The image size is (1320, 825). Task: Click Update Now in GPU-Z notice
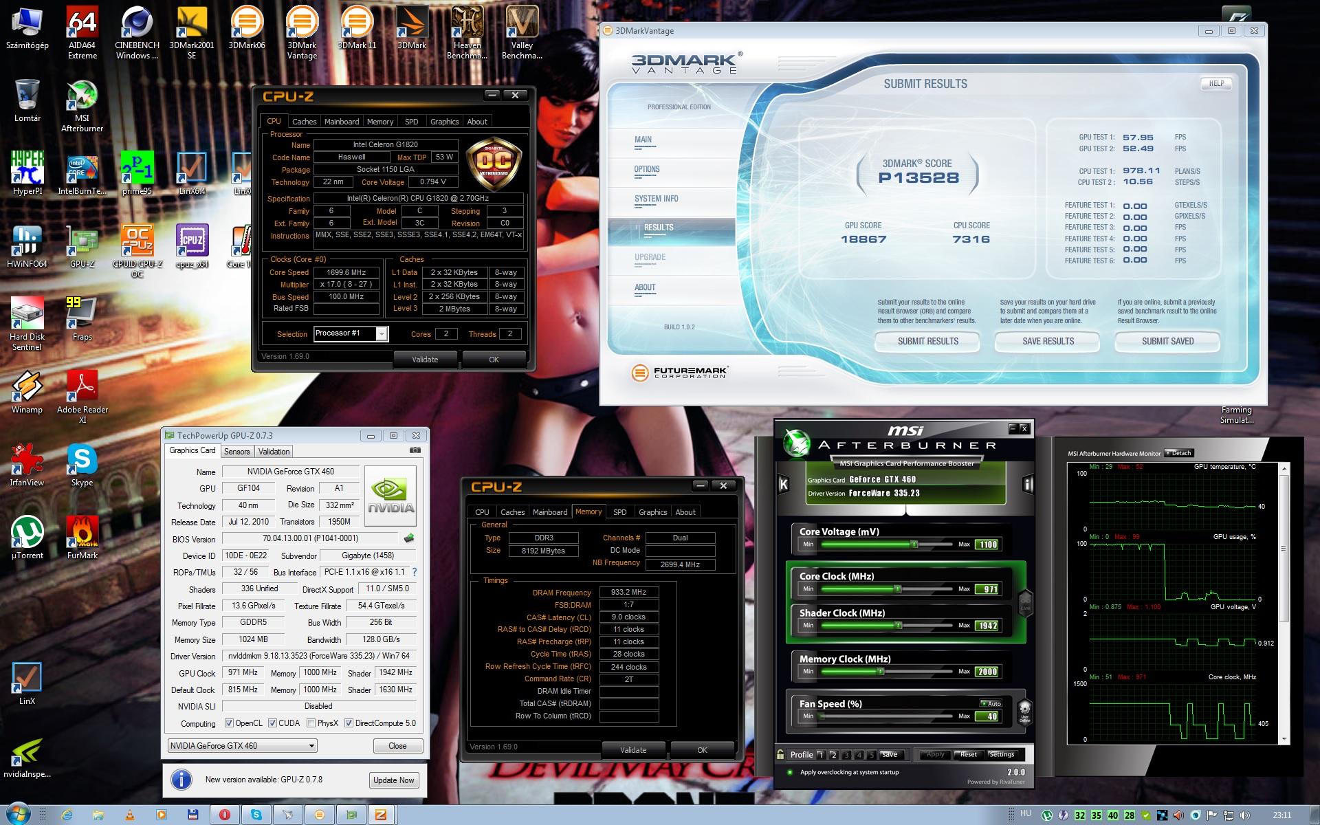[x=393, y=780]
